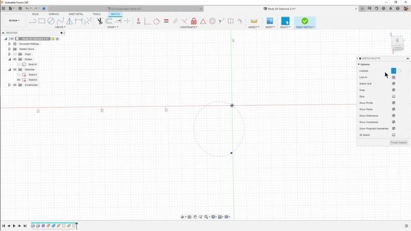Toggle the Show Points checkbox
The height and width of the screenshot is (231, 411).
(394, 109)
